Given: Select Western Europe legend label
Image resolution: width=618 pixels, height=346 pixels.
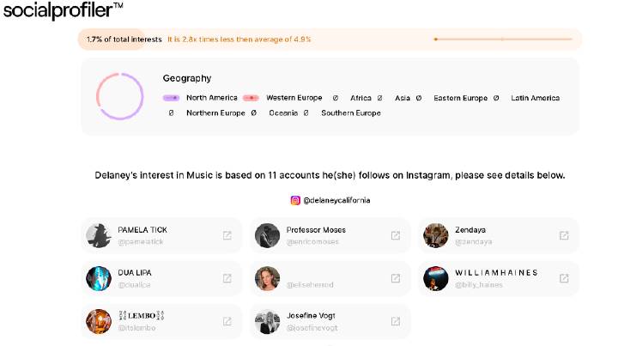Looking at the screenshot, I should coord(294,98).
